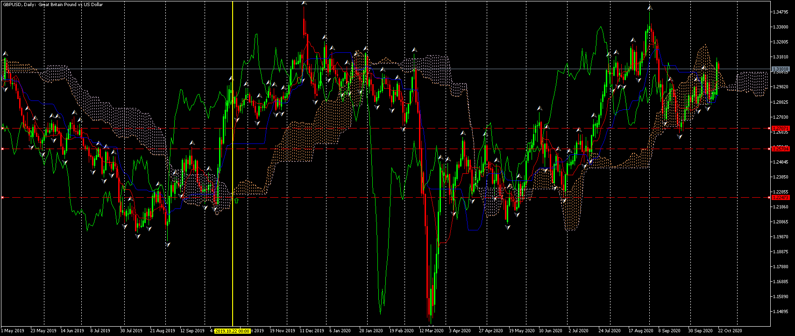Click the 22 Oct 2020 date on time axis
The height and width of the screenshot is (336, 795).
pyautogui.click(x=730, y=331)
